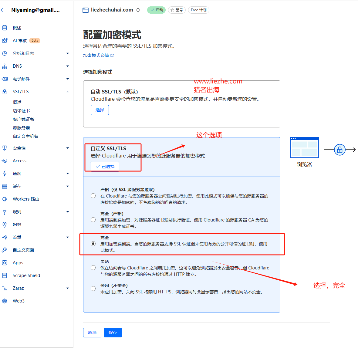
Task: Open the liezhechuhai.com domain switcher
Action: 138,10
